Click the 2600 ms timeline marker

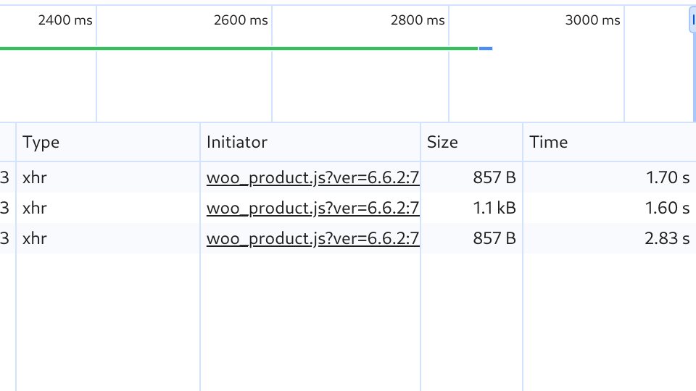tap(241, 20)
